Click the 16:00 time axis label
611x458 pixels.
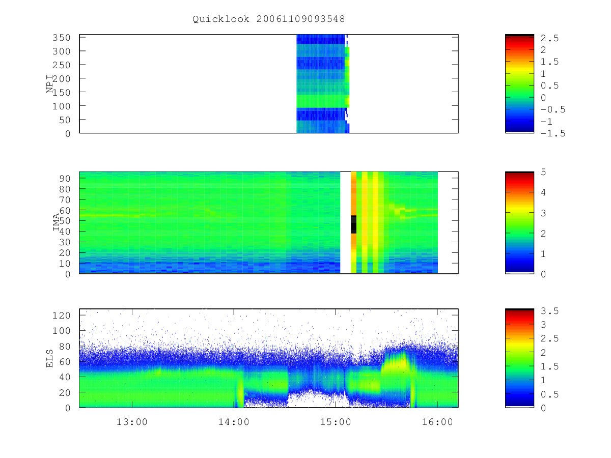click(x=438, y=422)
